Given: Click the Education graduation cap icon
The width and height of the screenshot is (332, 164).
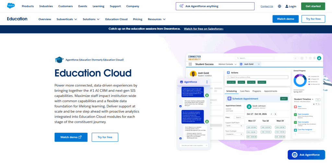Looking at the screenshot, I should click(x=59, y=60).
